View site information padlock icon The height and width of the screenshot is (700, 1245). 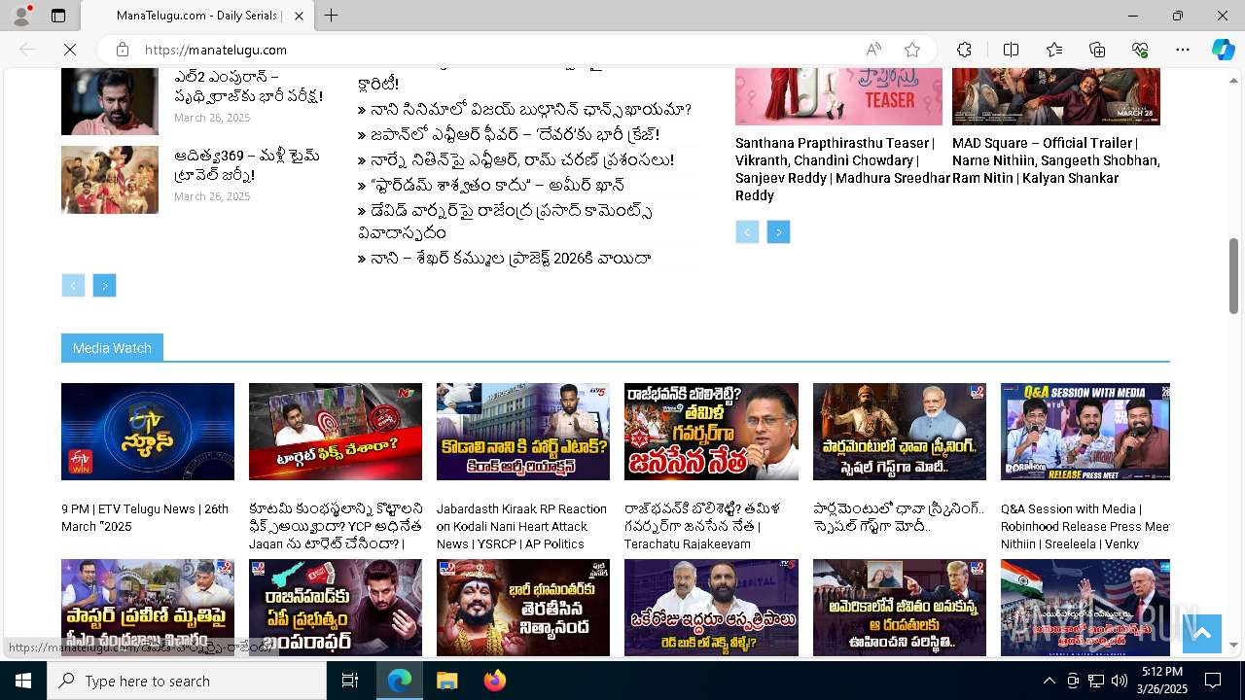point(122,50)
